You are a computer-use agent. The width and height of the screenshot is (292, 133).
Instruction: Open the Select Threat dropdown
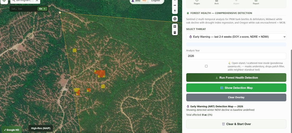click(236, 37)
